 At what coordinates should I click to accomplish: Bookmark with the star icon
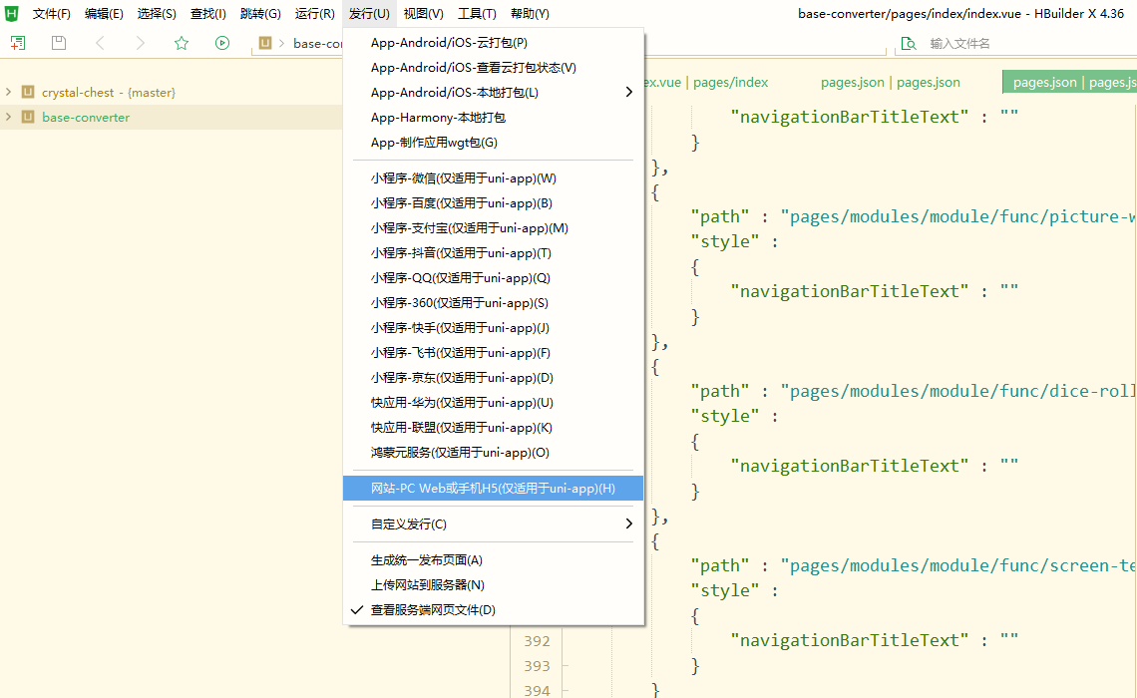coord(182,43)
